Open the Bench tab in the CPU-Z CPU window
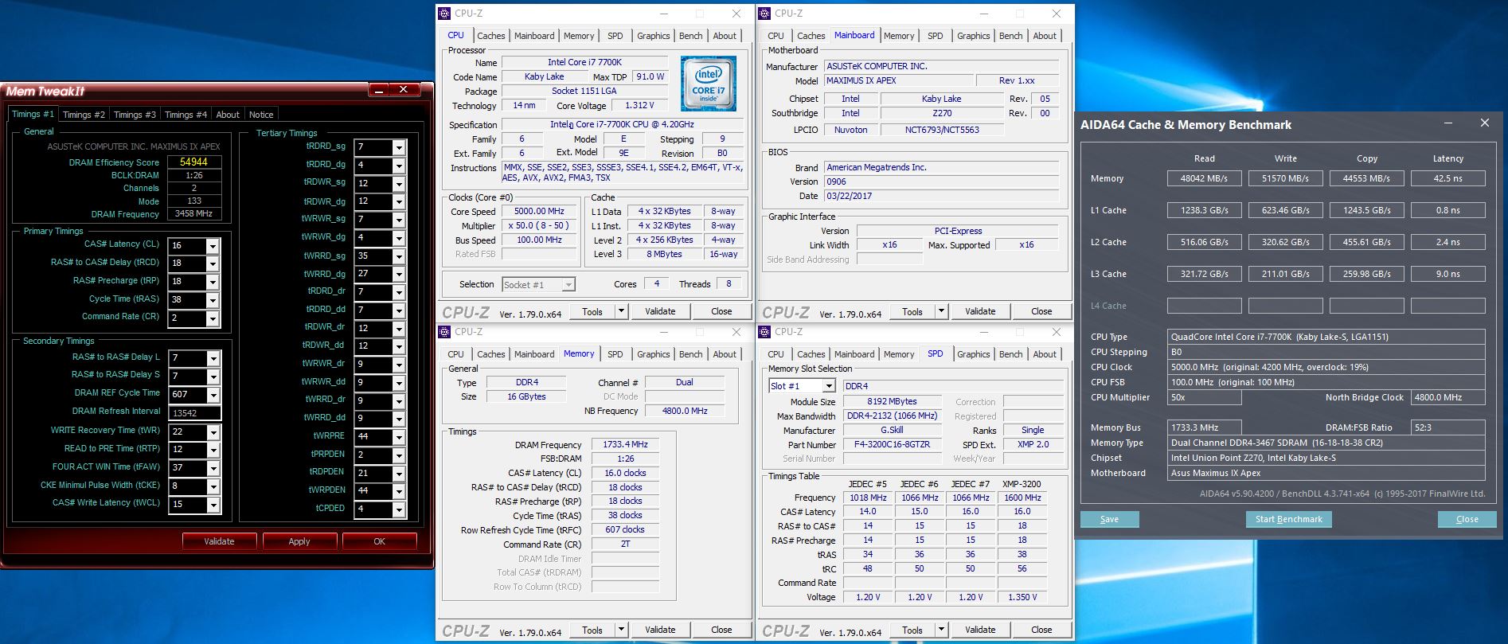The height and width of the screenshot is (644, 1508). (x=690, y=36)
